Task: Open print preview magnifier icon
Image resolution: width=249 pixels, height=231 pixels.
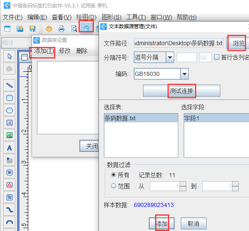Action: pyautogui.click(x=74, y=29)
